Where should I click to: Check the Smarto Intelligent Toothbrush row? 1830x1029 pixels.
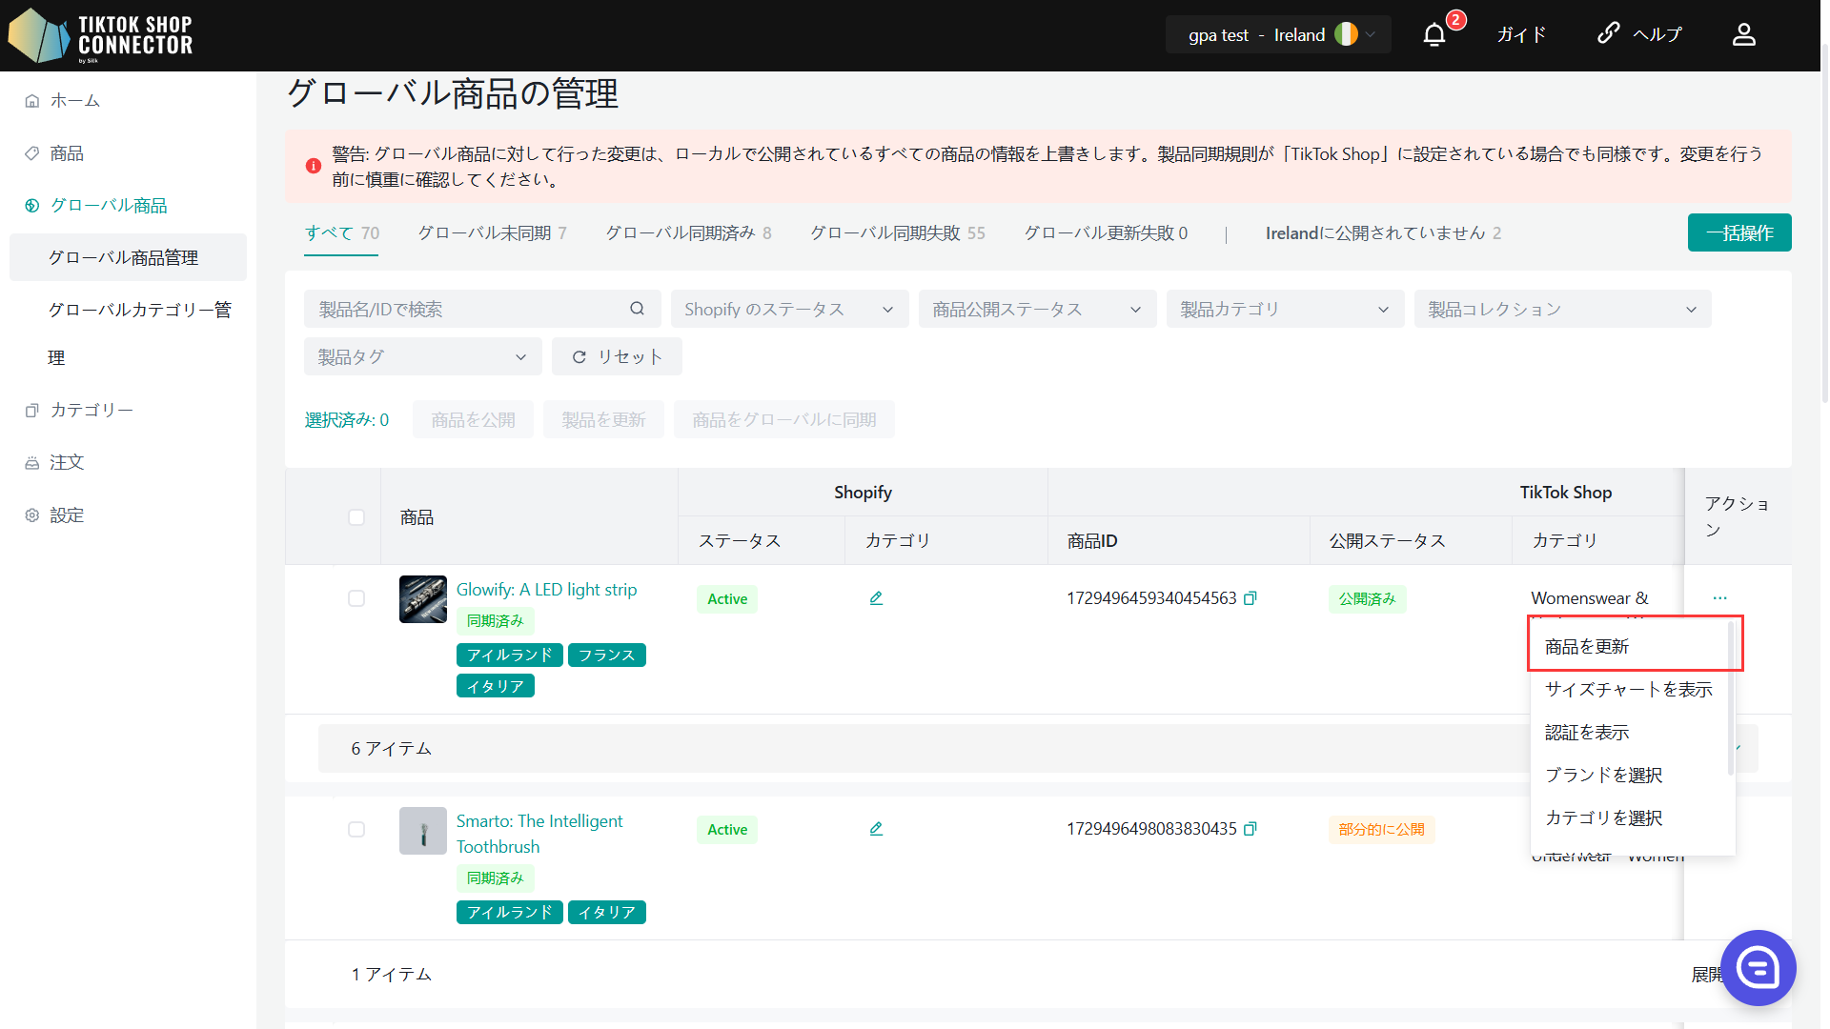pos(356,829)
